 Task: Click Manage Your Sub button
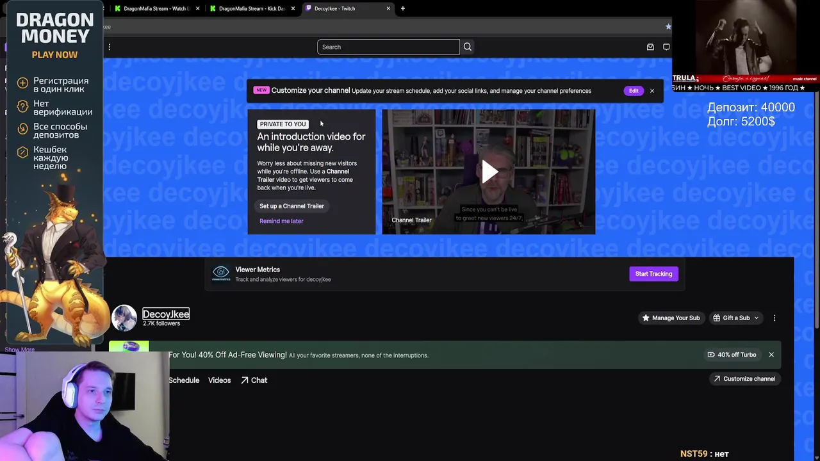671,318
